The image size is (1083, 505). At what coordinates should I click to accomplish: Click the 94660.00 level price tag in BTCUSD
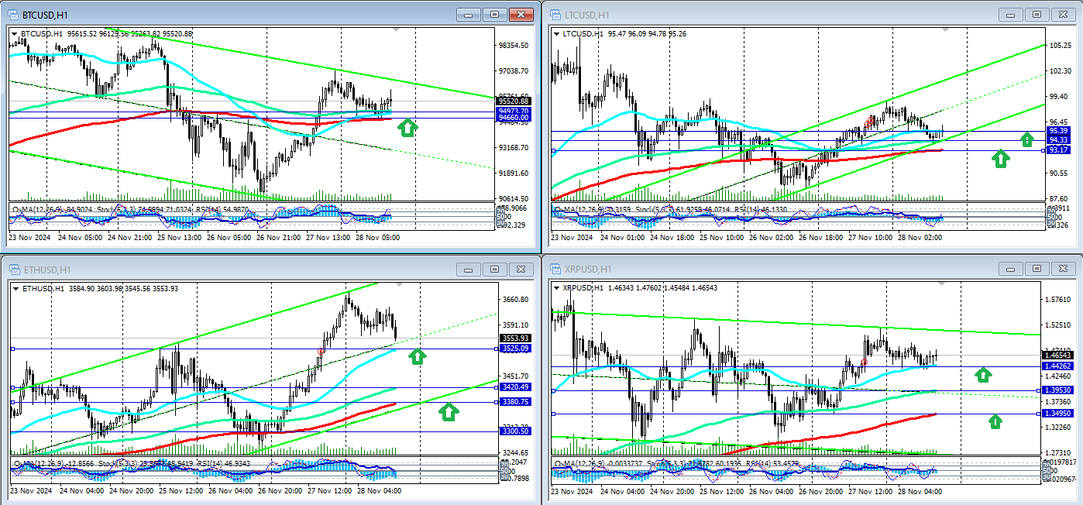(513, 118)
